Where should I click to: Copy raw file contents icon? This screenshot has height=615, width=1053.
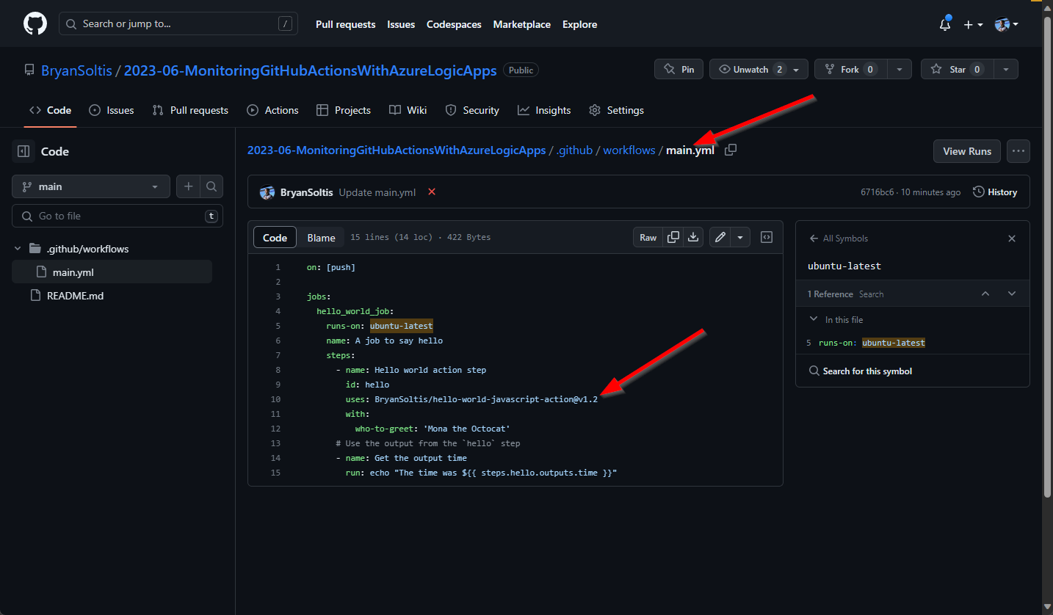click(x=673, y=237)
